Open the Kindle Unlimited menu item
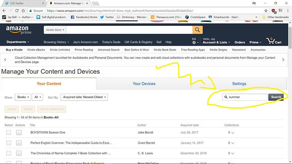 tap(60, 50)
